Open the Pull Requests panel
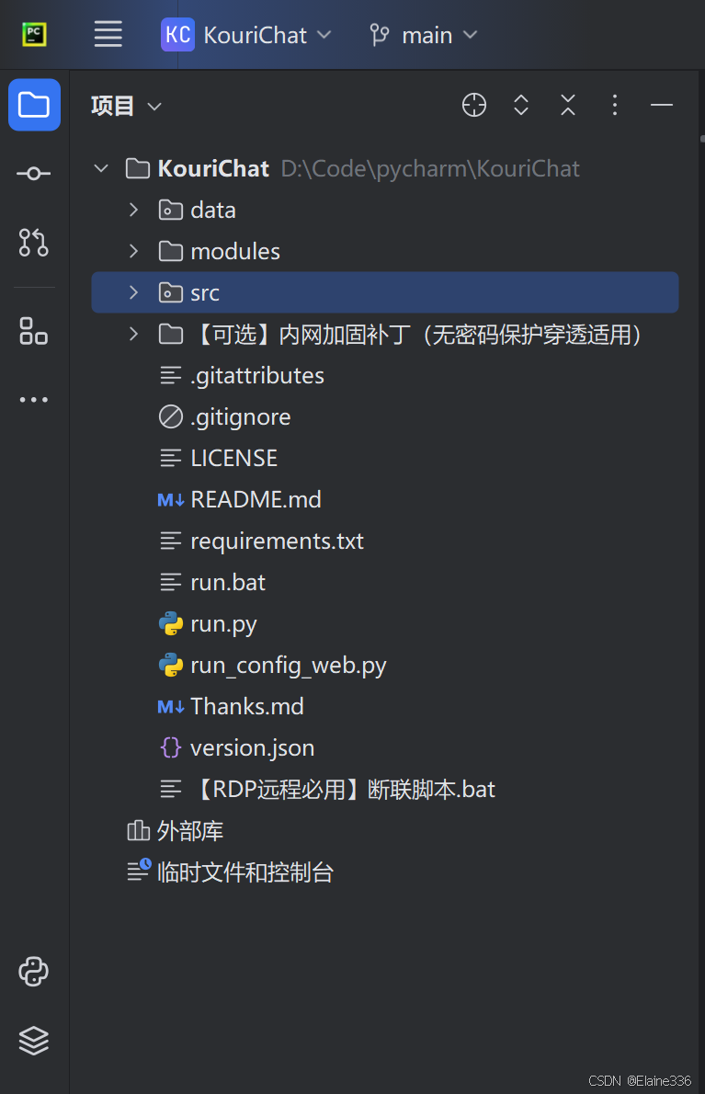This screenshot has width=705, height=1094. tap(34, 243)
